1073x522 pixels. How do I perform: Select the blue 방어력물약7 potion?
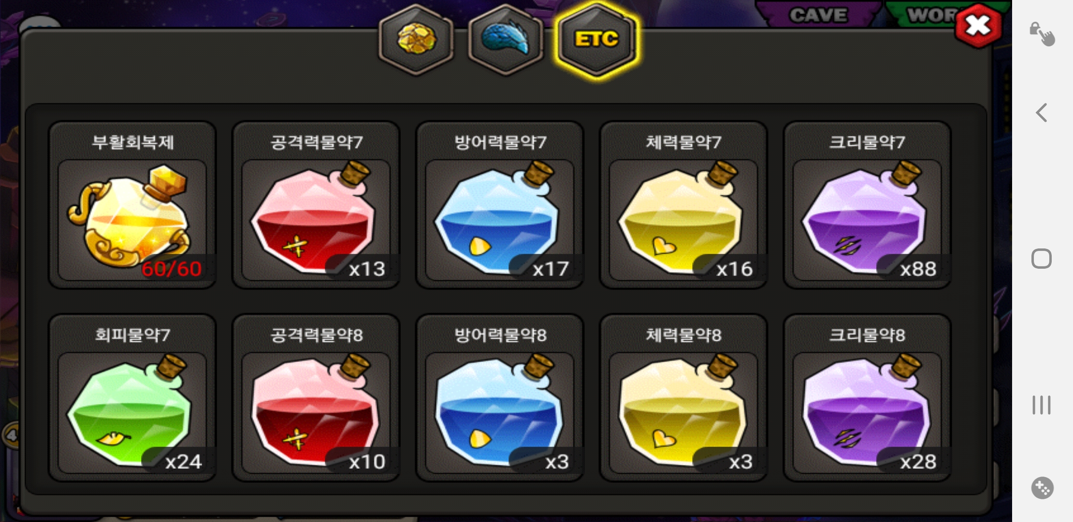click(499, 205)
